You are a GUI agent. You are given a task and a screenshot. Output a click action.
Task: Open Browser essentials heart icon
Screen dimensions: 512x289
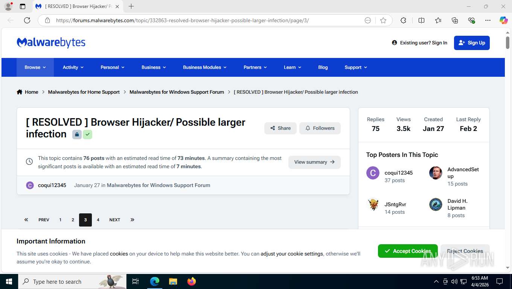click(471, 20)
